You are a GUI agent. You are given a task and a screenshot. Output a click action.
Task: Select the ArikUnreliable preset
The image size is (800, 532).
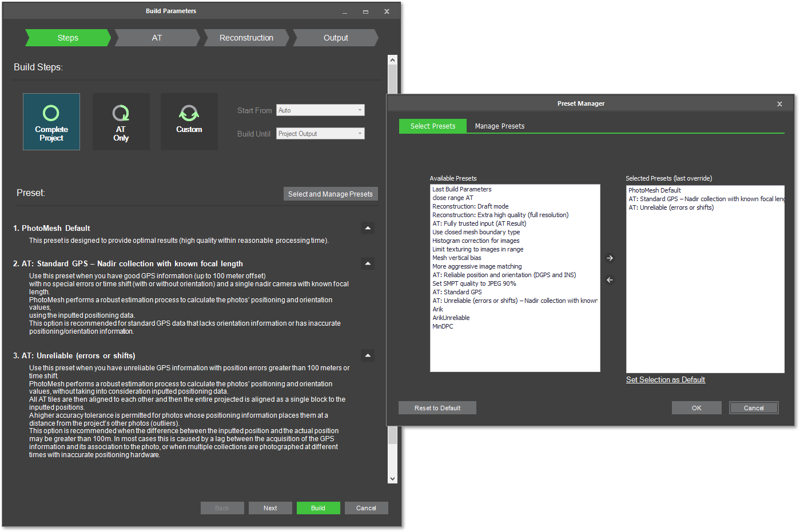pyautogui.click(x=451, y=318)
